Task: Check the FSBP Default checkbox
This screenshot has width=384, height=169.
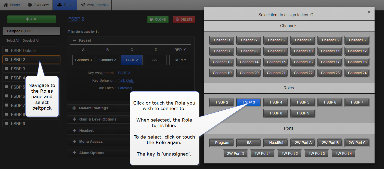Action: coord(7,50)
